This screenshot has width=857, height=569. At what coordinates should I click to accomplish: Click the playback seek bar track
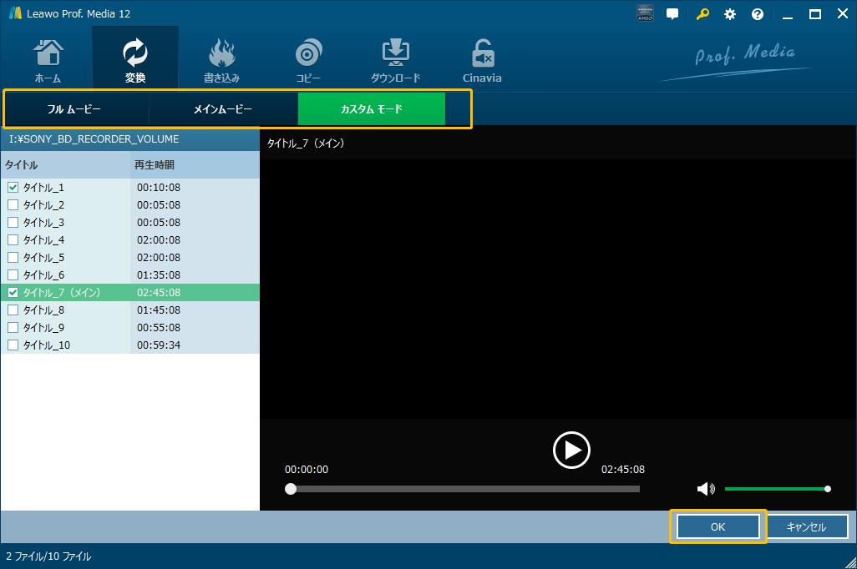[x=464, y=489]
